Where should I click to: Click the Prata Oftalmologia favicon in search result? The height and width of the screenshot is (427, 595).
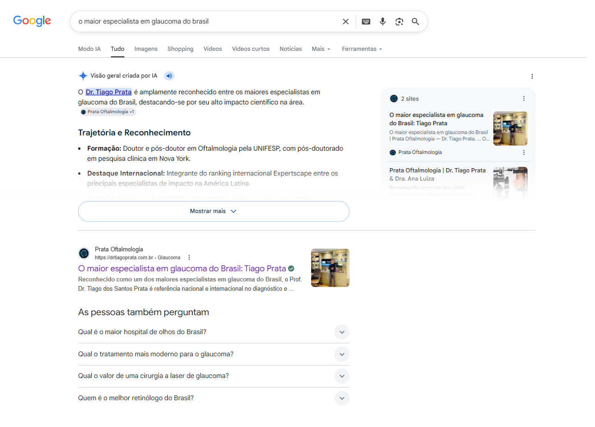84,253
